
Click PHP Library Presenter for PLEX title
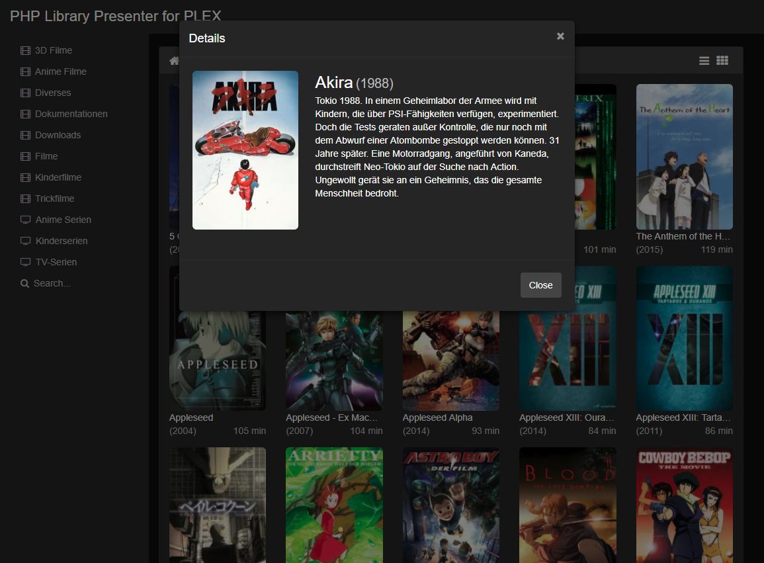click(116, 16)
